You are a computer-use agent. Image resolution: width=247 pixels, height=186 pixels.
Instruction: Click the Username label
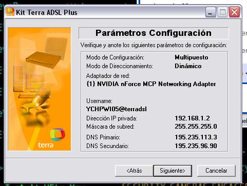pyautogui.click(x=99, y=101)
